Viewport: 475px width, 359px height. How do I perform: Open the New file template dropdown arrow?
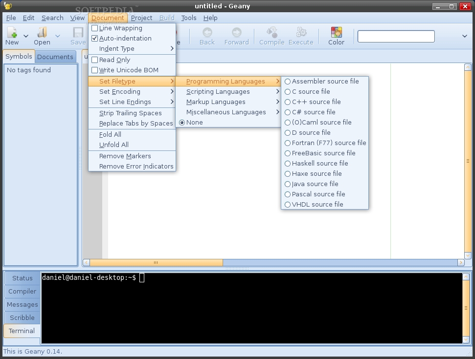[x=26, y=36]
